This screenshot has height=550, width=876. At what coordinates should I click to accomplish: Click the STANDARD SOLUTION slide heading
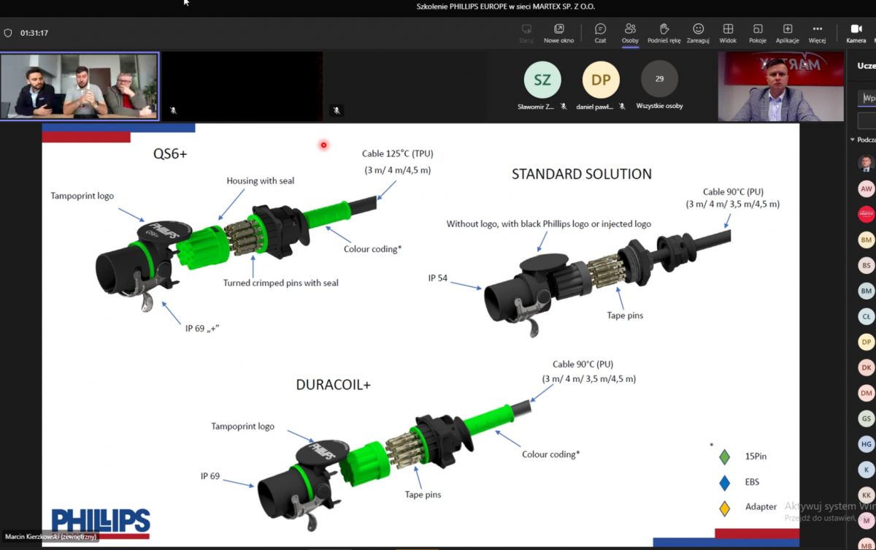(582, 174)
